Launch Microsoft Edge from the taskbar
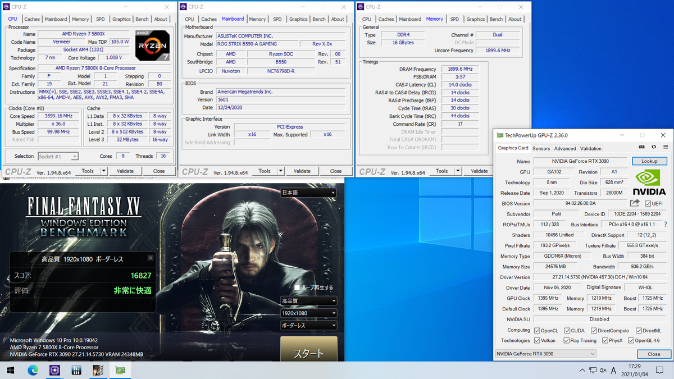This screenshot has width=674, height=379. (32, 371)
